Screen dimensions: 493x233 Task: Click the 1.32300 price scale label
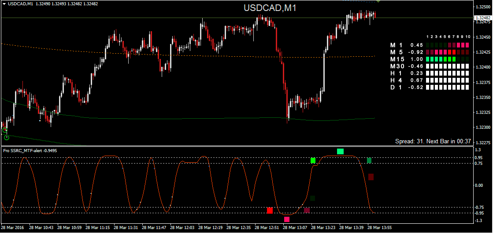coord(482,127)
